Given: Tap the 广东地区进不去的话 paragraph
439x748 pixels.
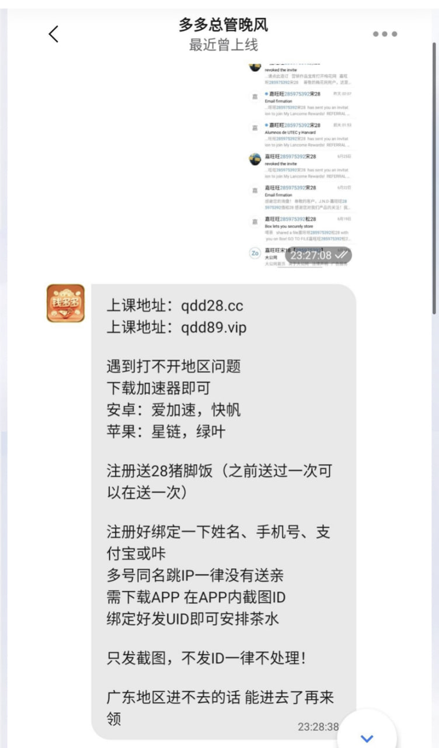Looking at the screenshot, I should [220, 707].
